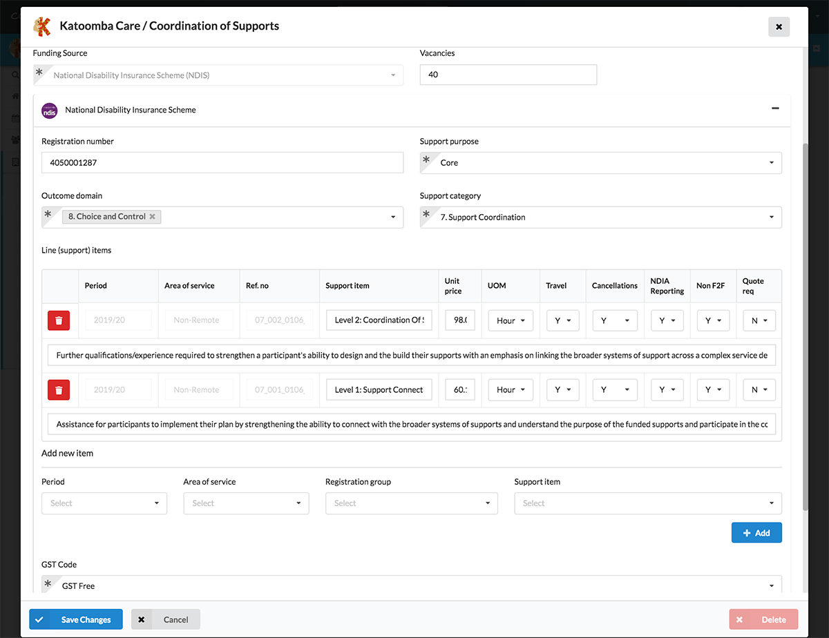The height and width of the screenshot is (638, 829).
Task: Click the 'Further qualifications/experience' description field
Action: tap(412, 356)
